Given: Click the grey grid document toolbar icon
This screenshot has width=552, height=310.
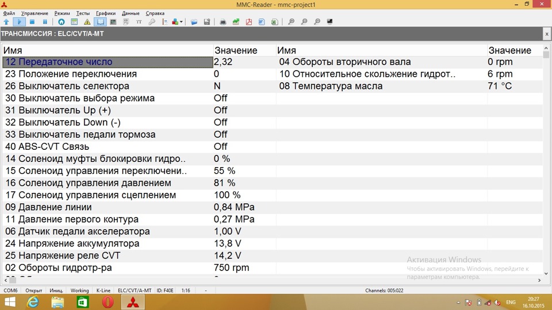Looking at the screenshot, I should (x=126, y=22).
